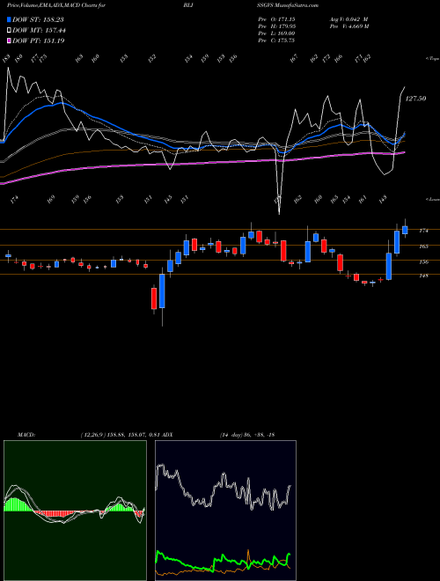This screenshot has height=581, width=440.
Task: Click the 'Pre V: 4.669 M' volume text
Action: (x=349, y=26)
